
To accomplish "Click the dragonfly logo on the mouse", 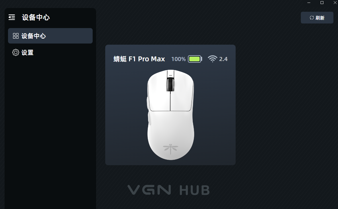I will pyautogui.click(x=170, y=149).
